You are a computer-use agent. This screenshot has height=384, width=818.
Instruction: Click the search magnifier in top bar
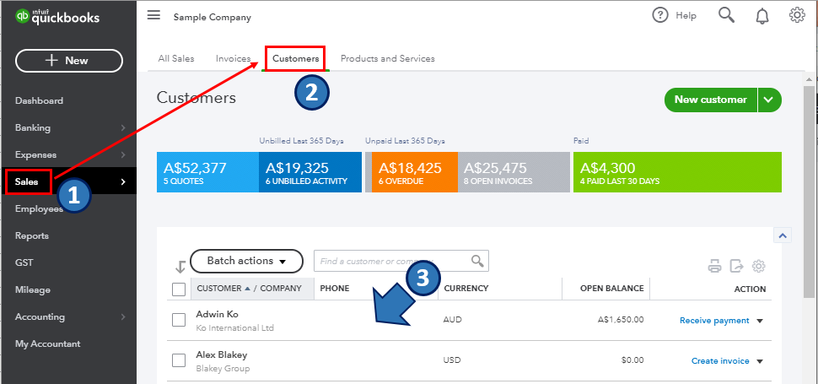tap(726, 15)
